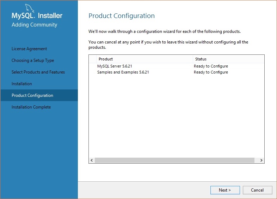The width and height of the screenshot is (277, 199).
Task: Click the Status column header
Action: click(x=229, y=59)
